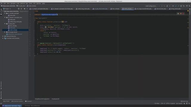
Task: Open the Project tool window side tab
Action: 1,12
